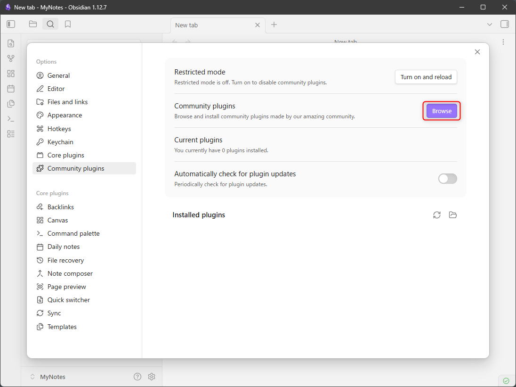Open Templates plugin settings

pos(84,327)
